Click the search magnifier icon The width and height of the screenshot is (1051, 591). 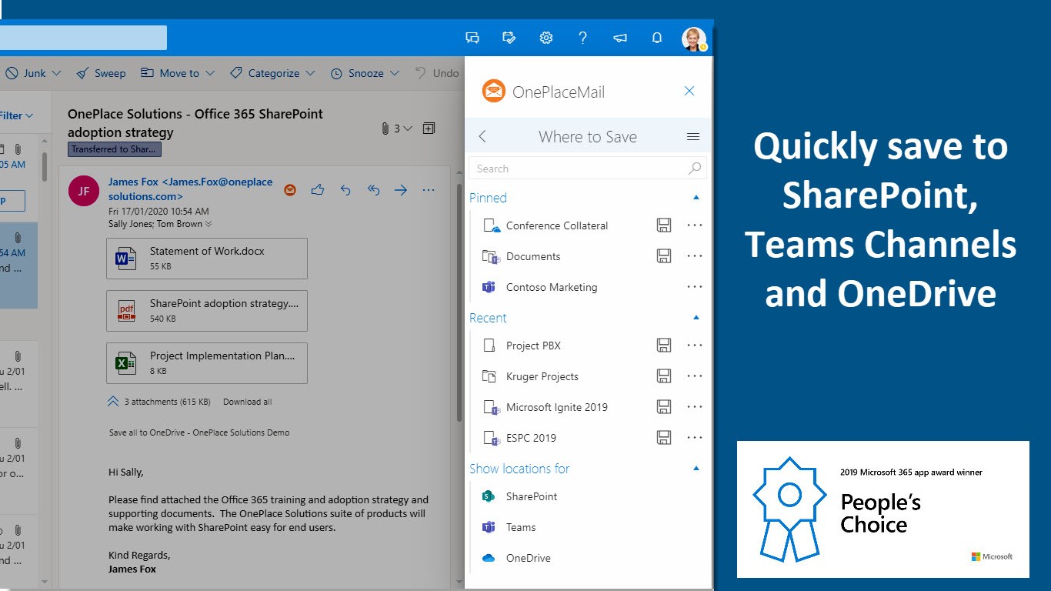695,168
